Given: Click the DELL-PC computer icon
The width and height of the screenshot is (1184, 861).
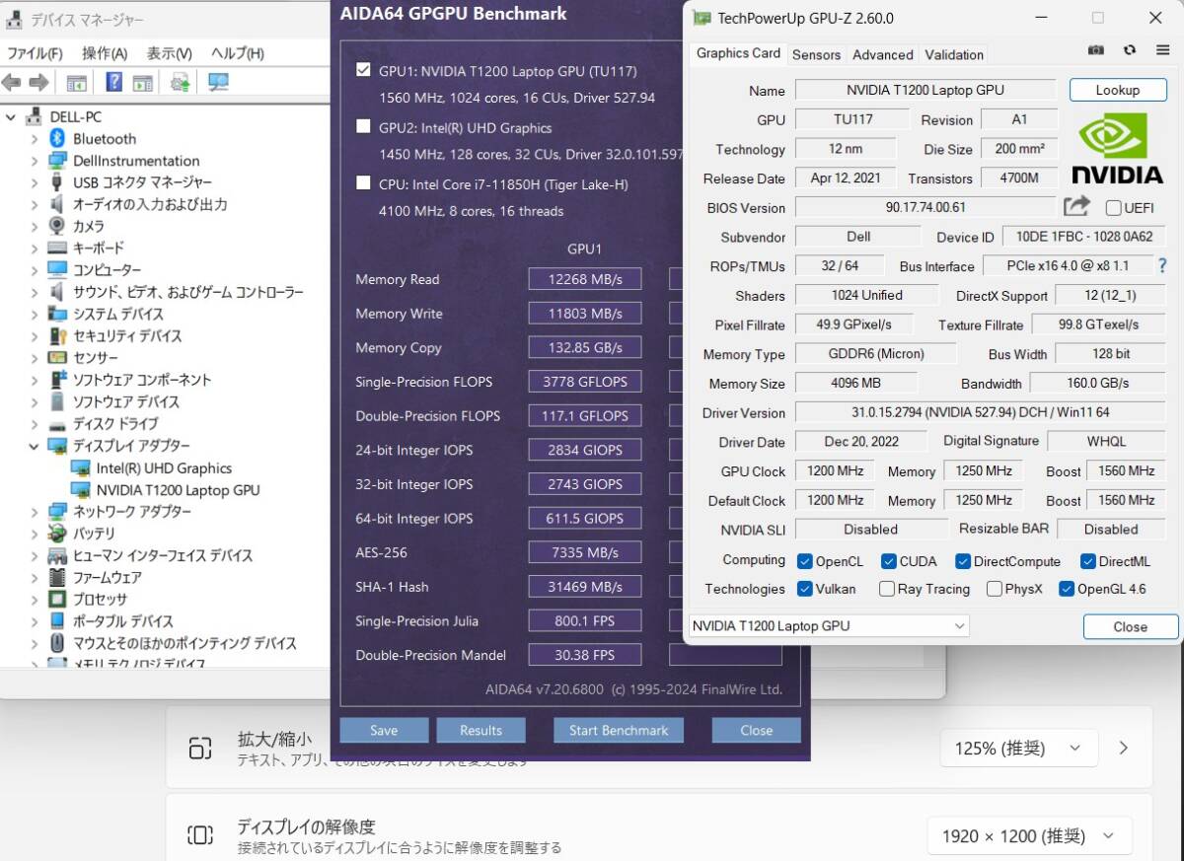Looking at the screenshot, I should tap(35, 116).
